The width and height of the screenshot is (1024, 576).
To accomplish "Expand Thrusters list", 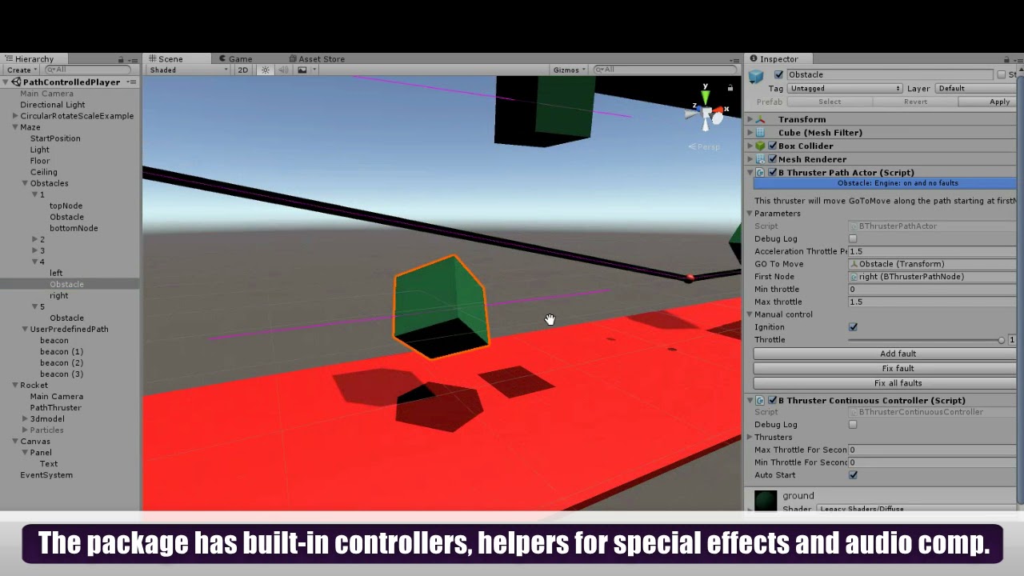I will (x=750, y=438).
